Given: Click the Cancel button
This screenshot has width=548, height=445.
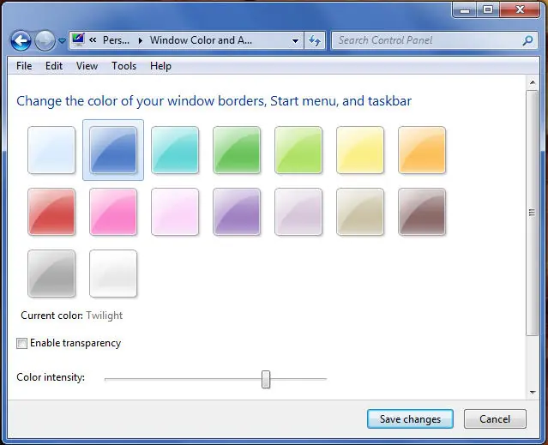Looking at the screenshot, I should pos(495,418).
